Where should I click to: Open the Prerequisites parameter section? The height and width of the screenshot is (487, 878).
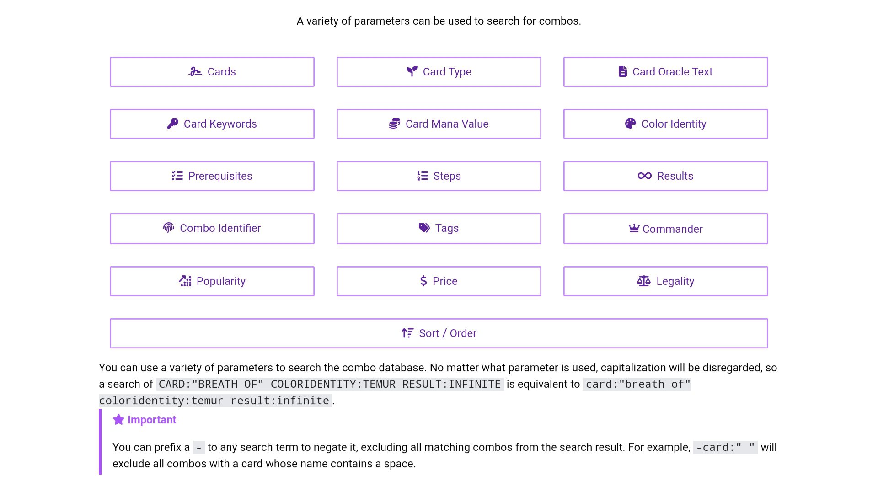coord(212,176)
